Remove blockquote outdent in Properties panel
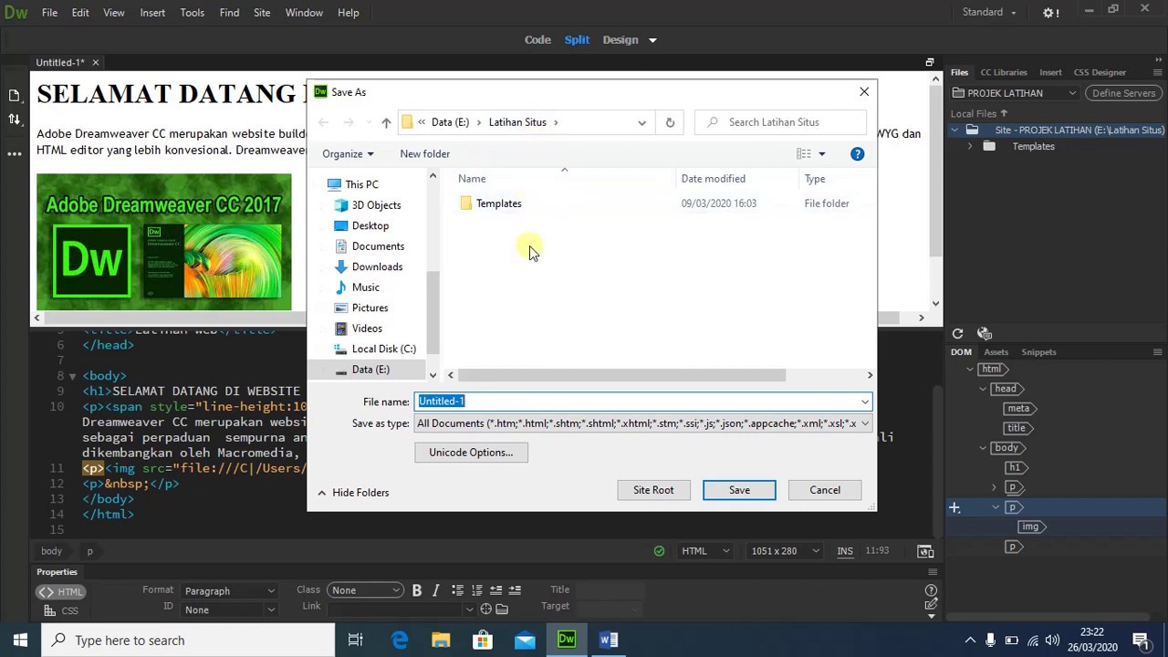 click(x=495, y=590)
